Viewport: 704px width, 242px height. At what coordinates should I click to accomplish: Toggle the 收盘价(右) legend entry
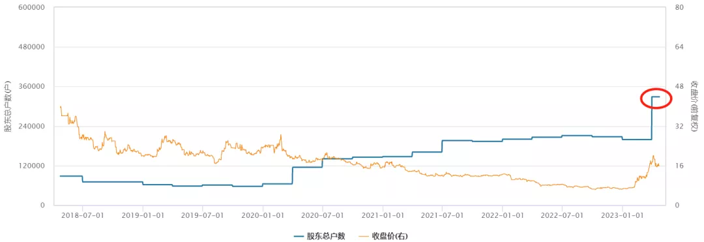[385, 235]
